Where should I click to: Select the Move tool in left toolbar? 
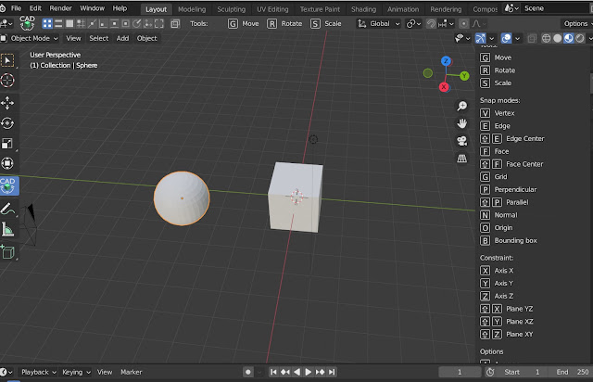coord(7,103)
